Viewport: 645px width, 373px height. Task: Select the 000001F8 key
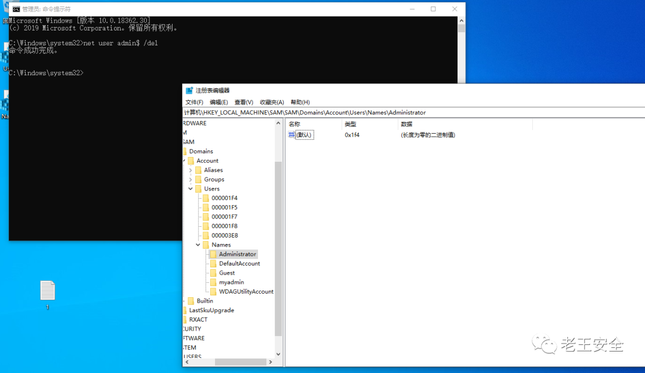tap(224, 226)
